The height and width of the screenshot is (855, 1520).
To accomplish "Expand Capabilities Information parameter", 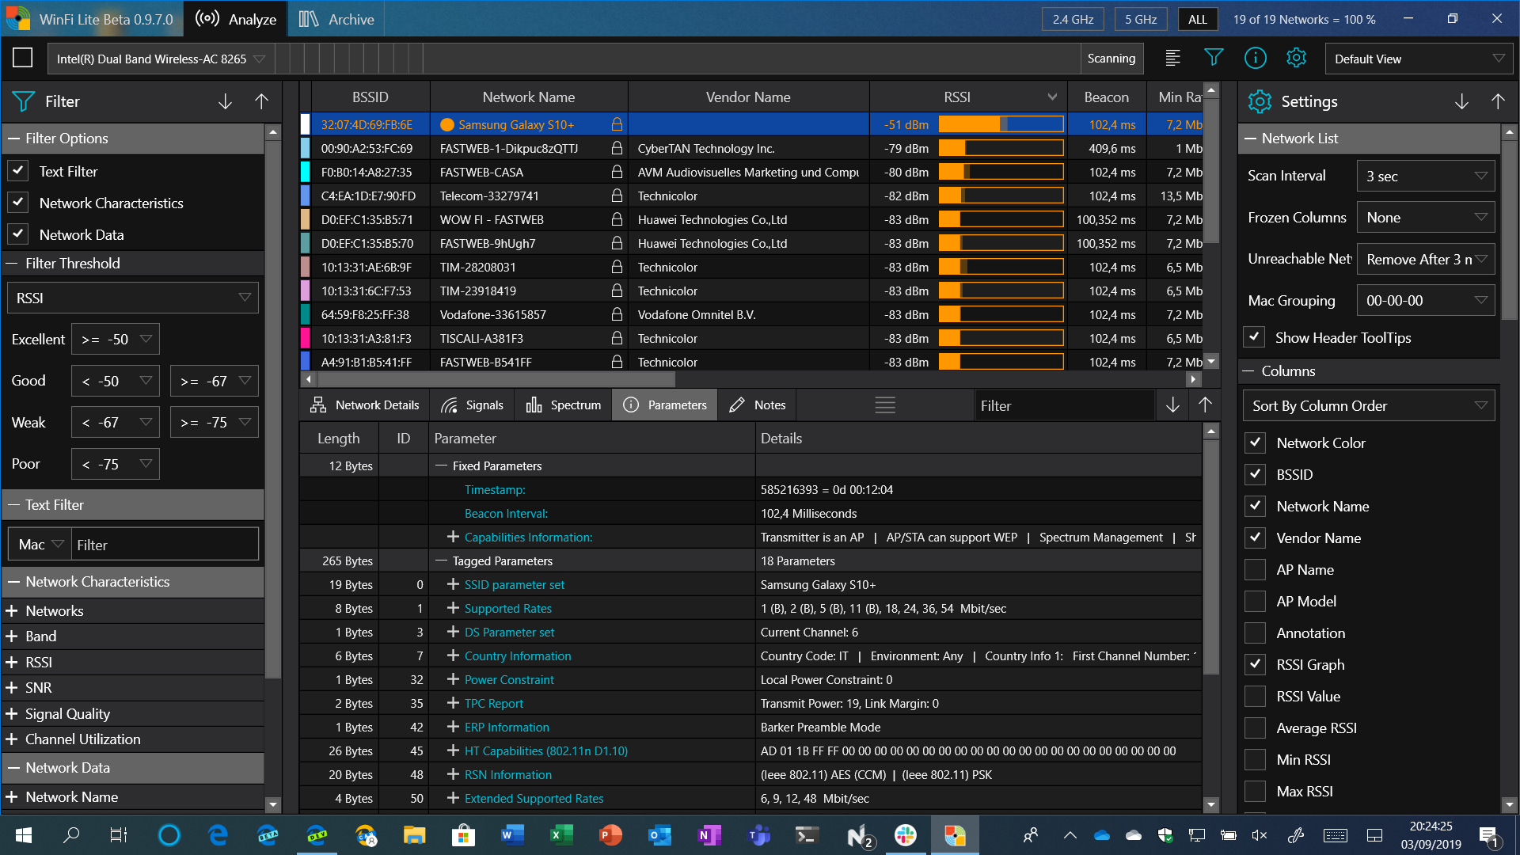I will point(453,537).
